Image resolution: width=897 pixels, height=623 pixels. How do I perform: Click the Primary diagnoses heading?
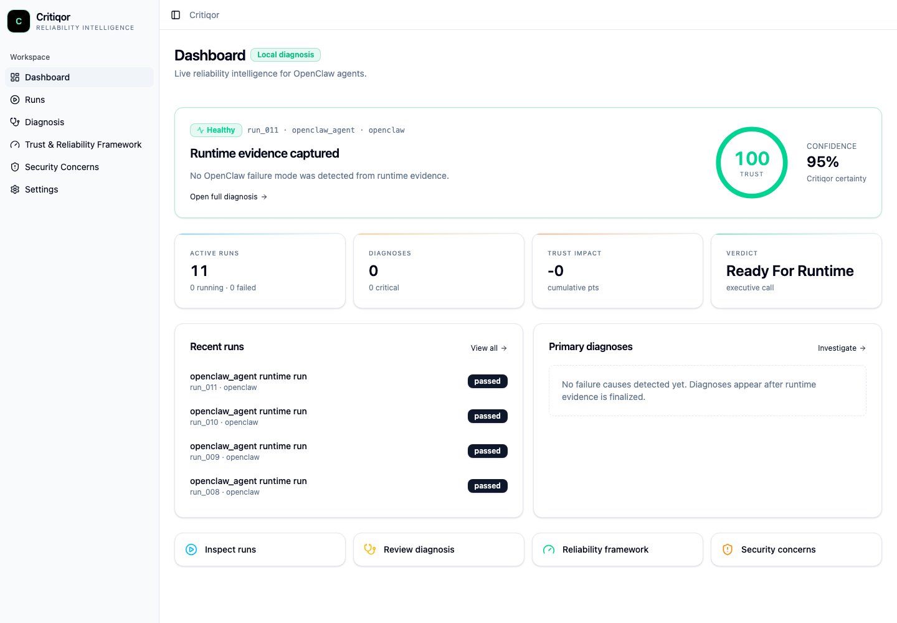point(591,346)
